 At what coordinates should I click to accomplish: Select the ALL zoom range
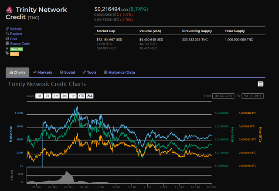tap(90, 96)
